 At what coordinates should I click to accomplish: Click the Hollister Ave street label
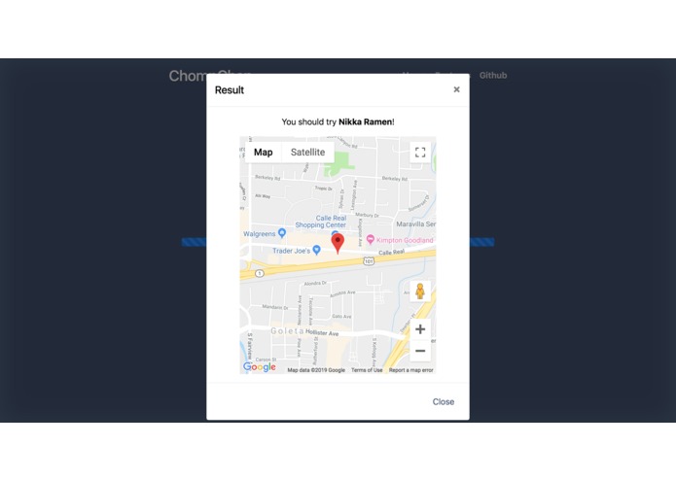tap(322, 332)
